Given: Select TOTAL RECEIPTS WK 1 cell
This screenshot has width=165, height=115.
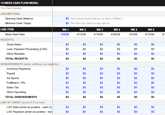Looking at the screenshot, I should pyautogui.click(x=61, y=59).
